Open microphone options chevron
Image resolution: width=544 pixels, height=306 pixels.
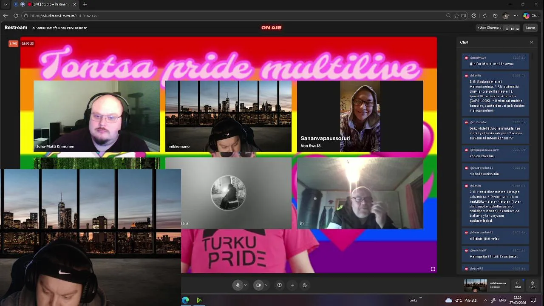[x=245, y=285]
